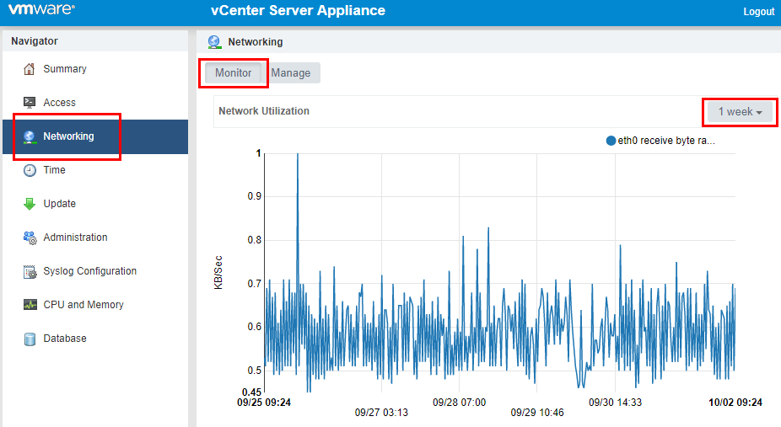Click the 09/30 14:33 axis label

615,403
